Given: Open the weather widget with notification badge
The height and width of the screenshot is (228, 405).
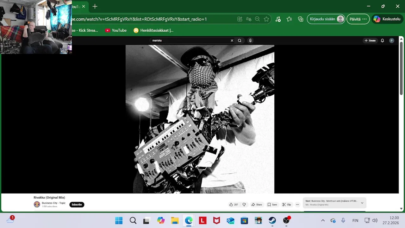Looking at the screenshot, I should point(10,220).
